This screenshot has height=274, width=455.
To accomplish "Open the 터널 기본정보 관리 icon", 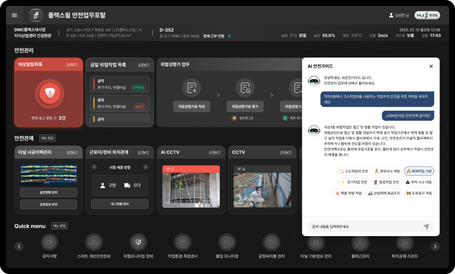I will 316,242.
